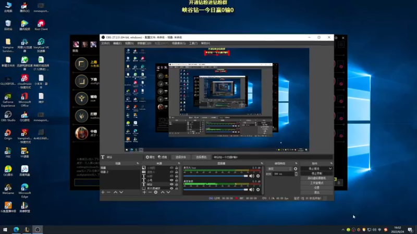Viewport: 417px width, 234px height.
Task: Pop out the 控件 dock panel
Action: 332,163
